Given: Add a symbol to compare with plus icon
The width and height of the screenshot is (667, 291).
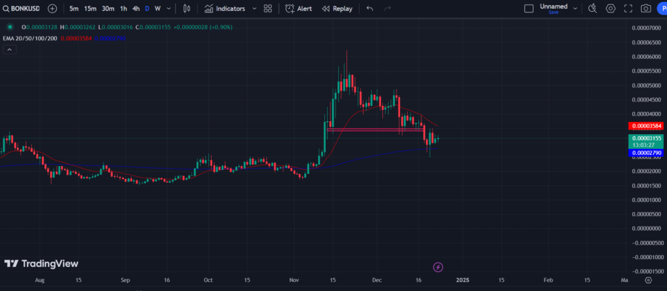Looking at the screenshot, I should point(52,8).
